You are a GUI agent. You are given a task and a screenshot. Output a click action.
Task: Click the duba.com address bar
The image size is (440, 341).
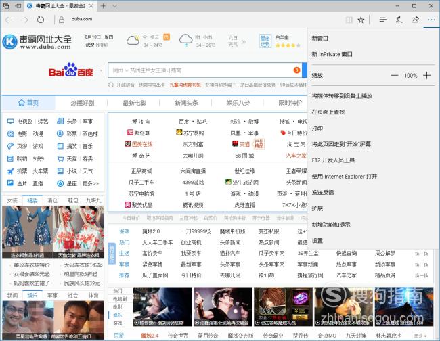(x=82, y=19)
